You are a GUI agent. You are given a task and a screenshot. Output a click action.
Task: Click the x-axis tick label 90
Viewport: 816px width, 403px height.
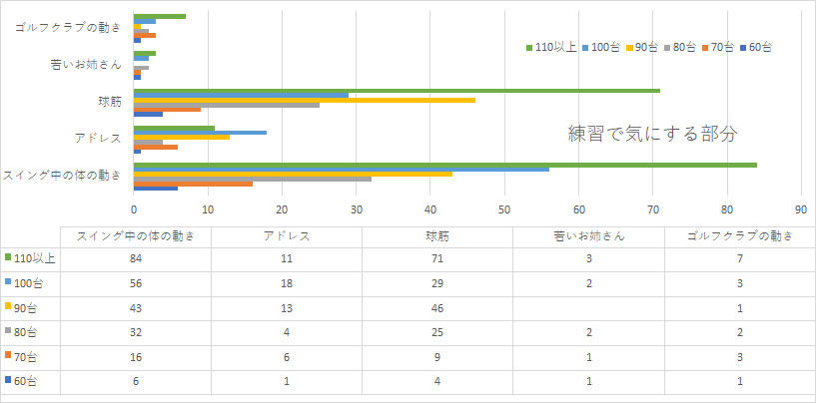[801, 210]
